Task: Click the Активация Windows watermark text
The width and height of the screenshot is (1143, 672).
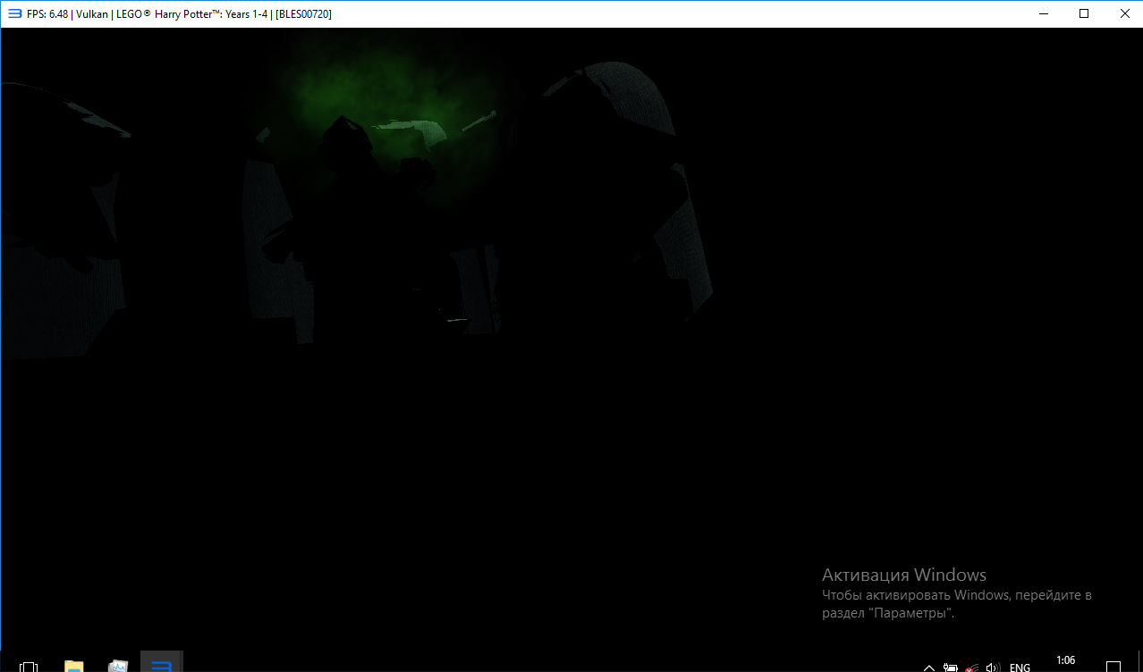Action: (x=903, y=575)
